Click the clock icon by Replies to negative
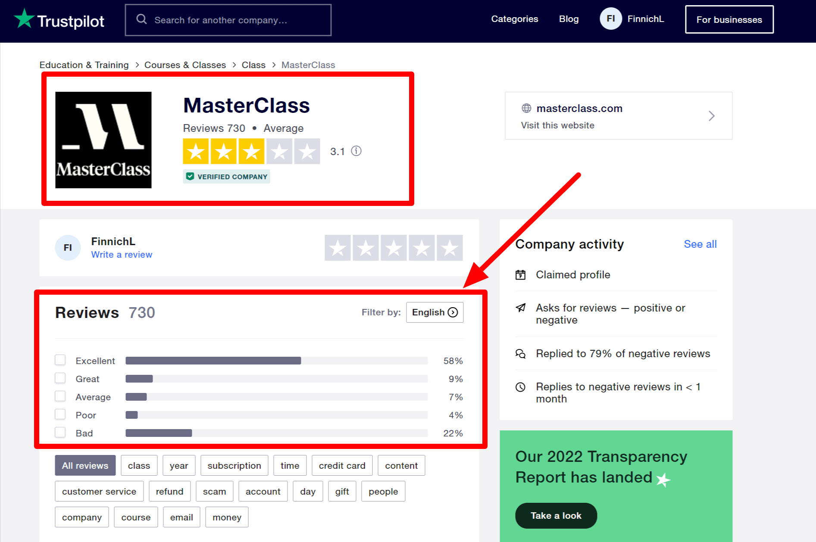816x542 pixels. (521, 387)
